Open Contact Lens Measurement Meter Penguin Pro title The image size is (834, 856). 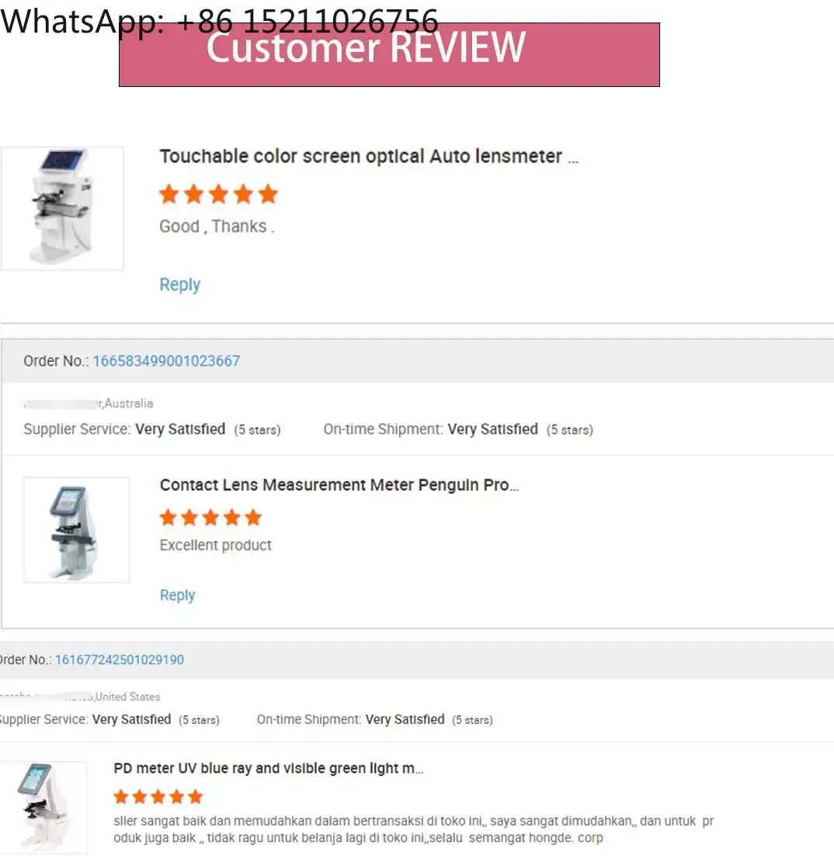pyautogui.click(x=339, y=485)
